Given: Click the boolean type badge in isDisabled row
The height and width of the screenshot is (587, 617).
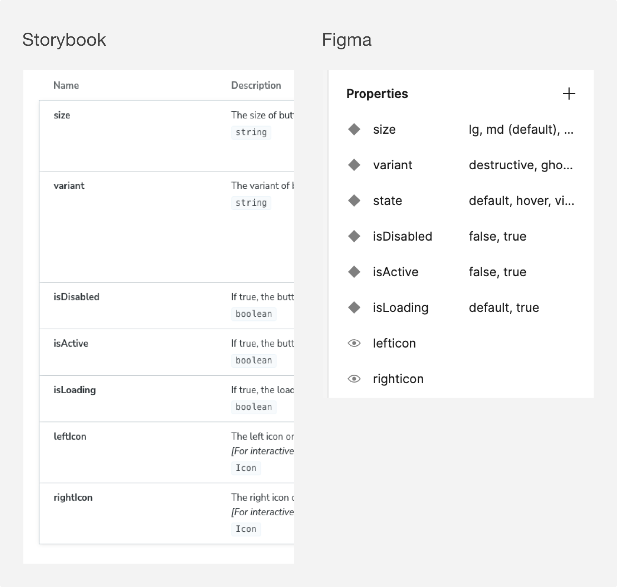Looking at the screenshot, I should point(254,314).
